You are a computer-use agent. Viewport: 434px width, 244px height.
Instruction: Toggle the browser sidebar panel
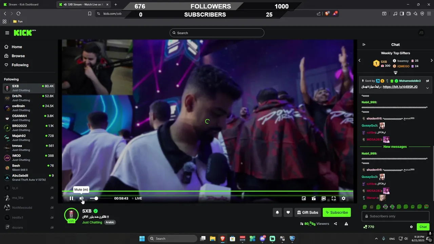[x=402, y=14]
